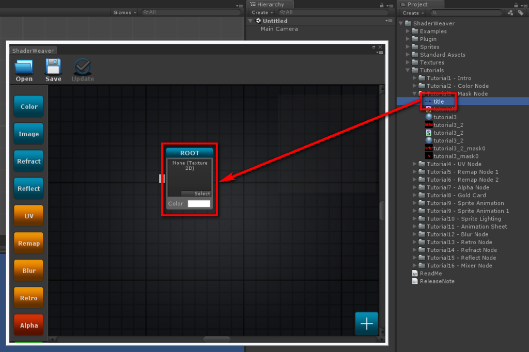
Task: Add an Image node
Action: 29,134
